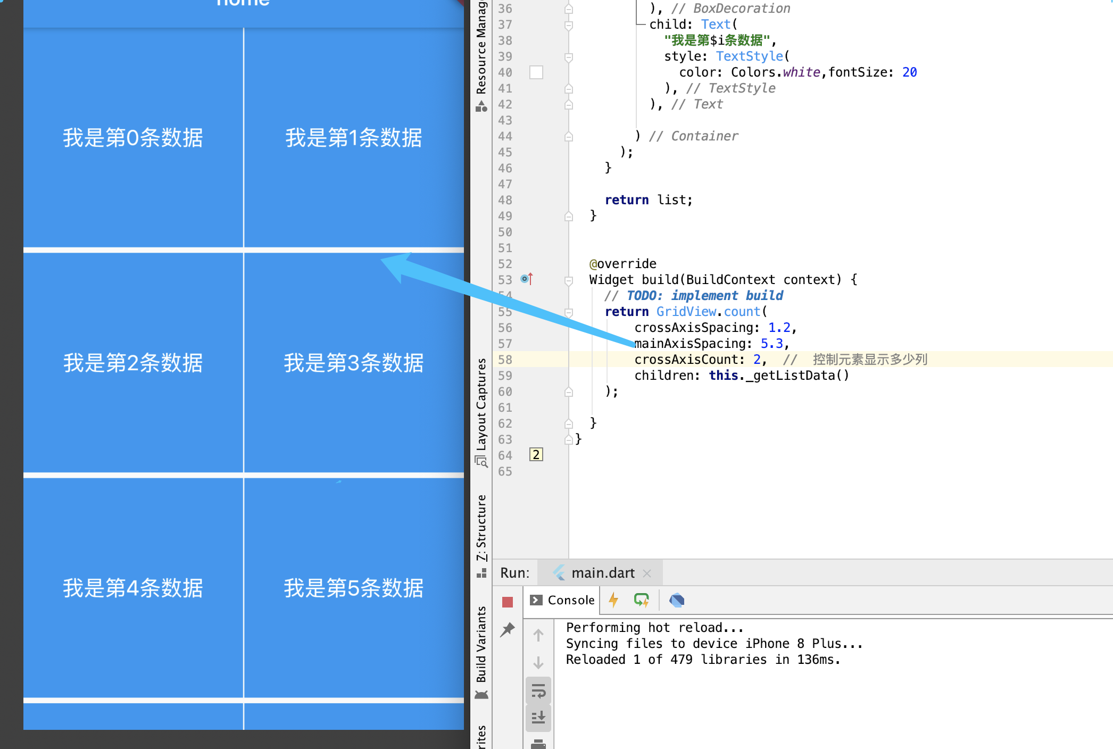Switch to the Console tab
Screen dimensions: 1113x749
[x=562, y=600]
